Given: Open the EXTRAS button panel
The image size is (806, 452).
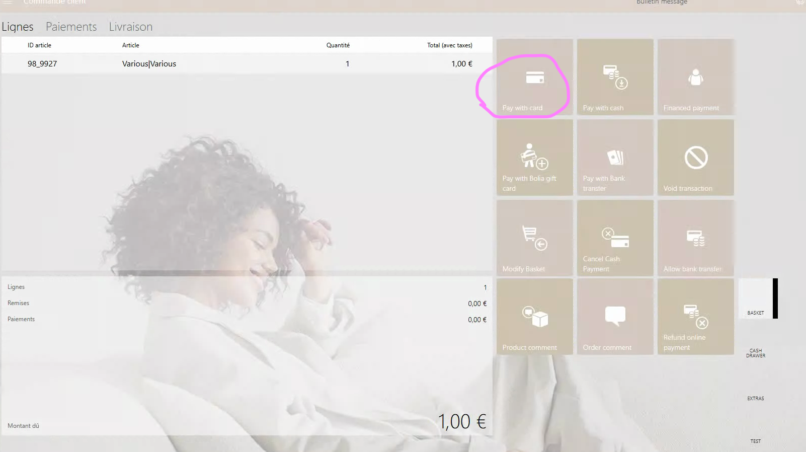Looking at the screenshot, I should tap(755, 398).
